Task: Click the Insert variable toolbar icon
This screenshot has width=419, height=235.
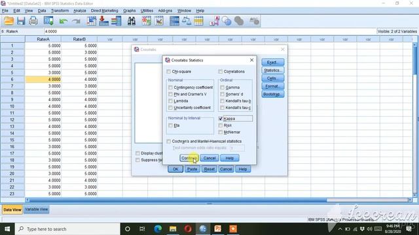Action: point(158,21)
